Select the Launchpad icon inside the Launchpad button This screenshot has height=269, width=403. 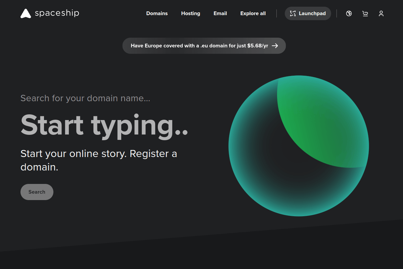(x=293, y=13)
